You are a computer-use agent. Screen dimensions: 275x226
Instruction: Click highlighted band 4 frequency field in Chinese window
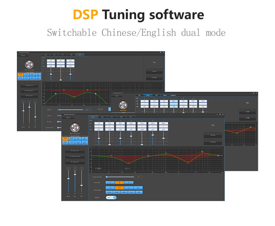coord(174,101)
